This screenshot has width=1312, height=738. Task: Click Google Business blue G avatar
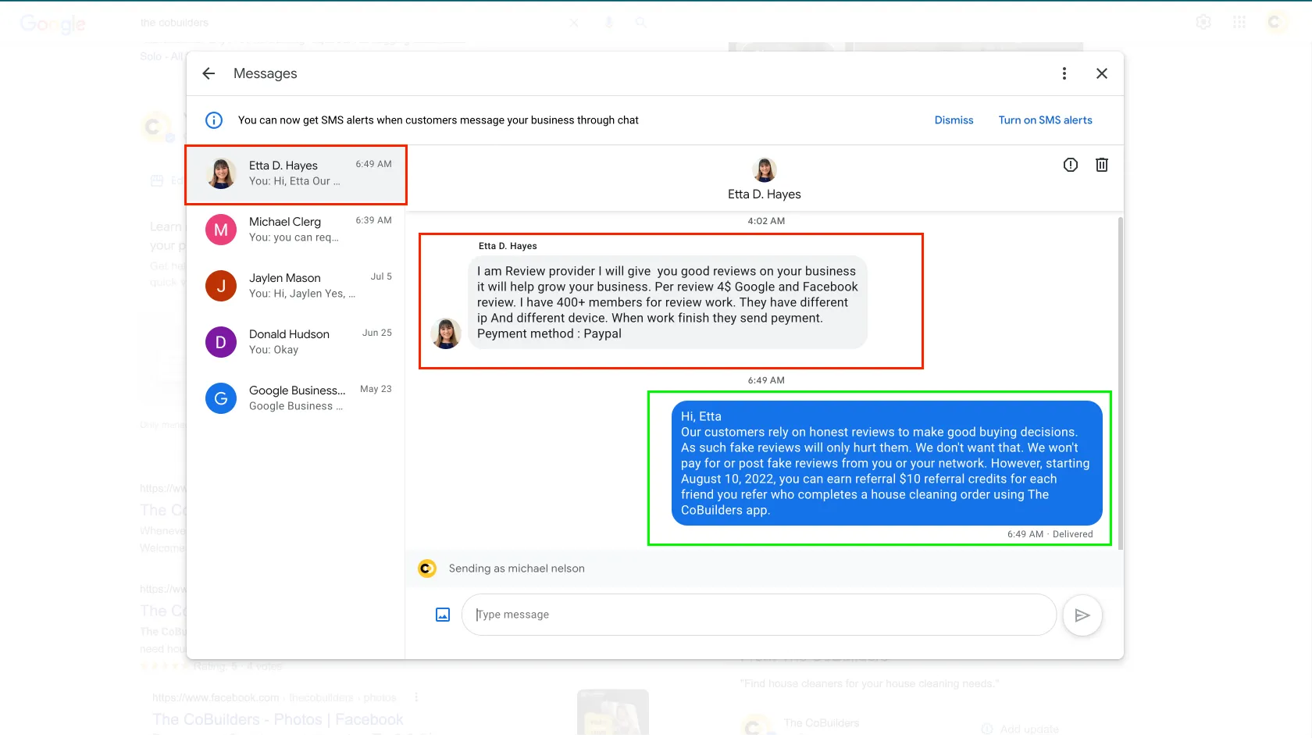221,398
